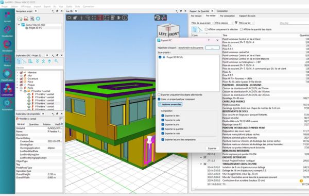309x196 pixels.
Task: Click Chercher field in Explorateur IFC
Action: click(40, 68)
